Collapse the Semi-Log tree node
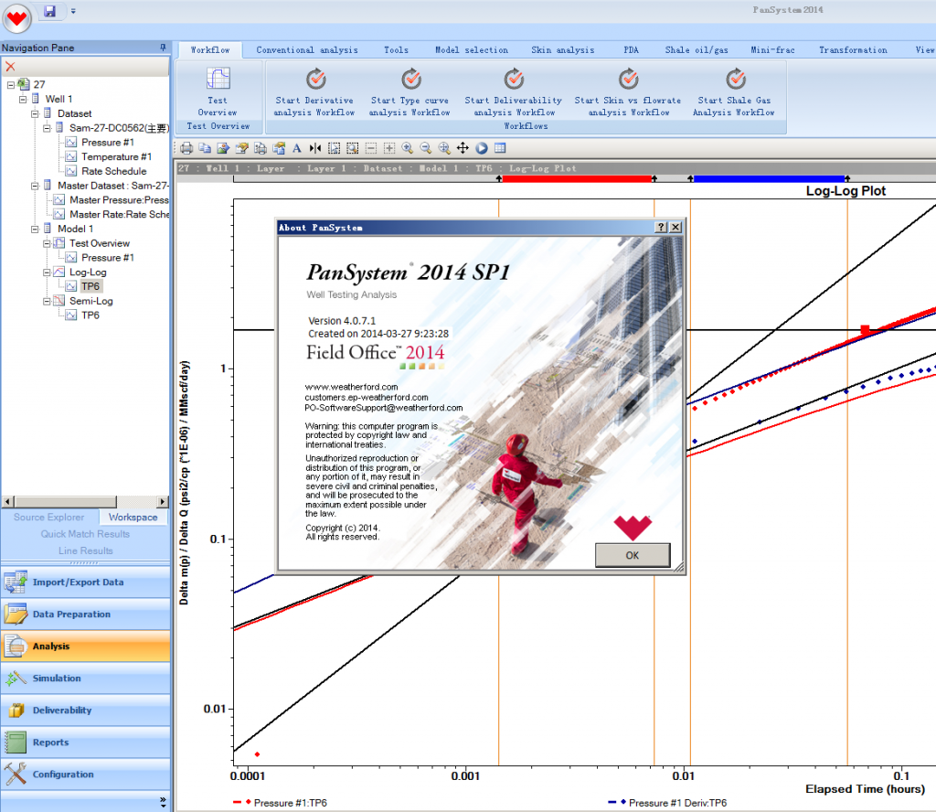Image resolution: width=936 pixels, height=812 pixels. (47, 301)
